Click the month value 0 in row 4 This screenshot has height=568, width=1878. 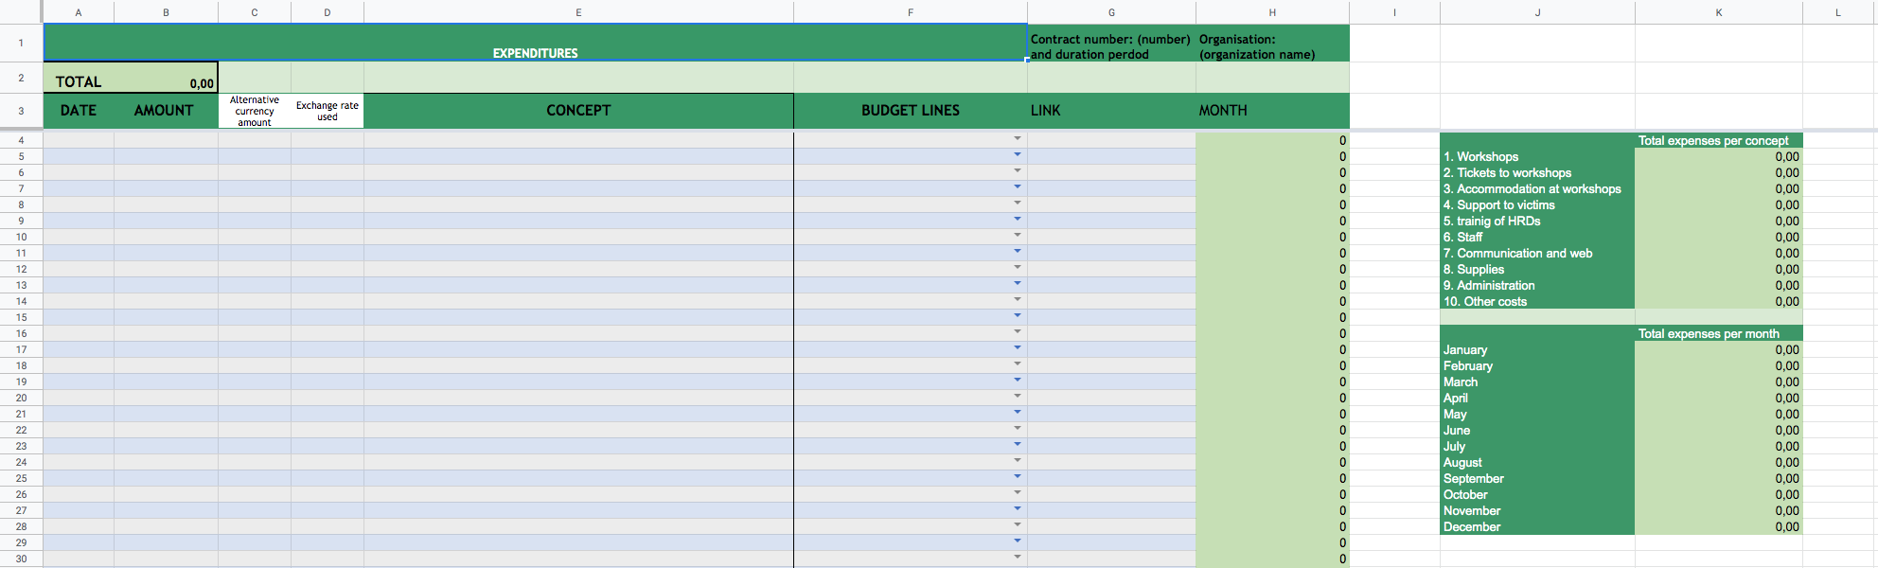coord(1272,140)
